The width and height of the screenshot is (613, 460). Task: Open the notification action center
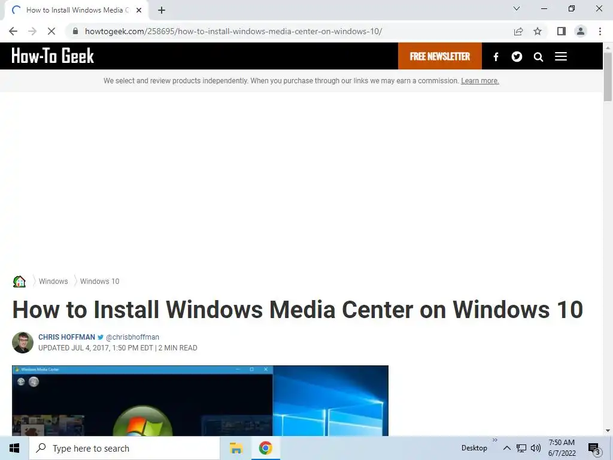point(594,449)
